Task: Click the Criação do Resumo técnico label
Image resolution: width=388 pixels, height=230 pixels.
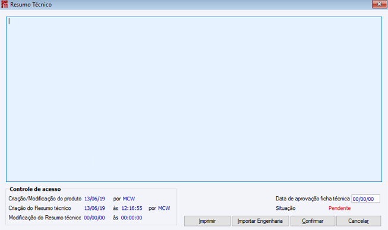Action: [x=40, y=208]
